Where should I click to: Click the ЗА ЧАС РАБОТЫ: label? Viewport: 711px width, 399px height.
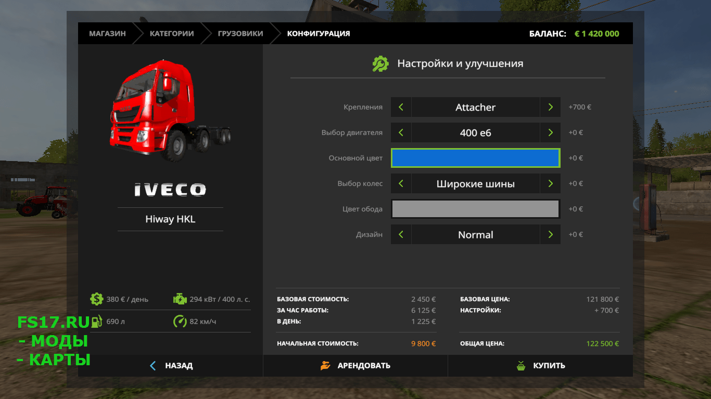[302, 310]
